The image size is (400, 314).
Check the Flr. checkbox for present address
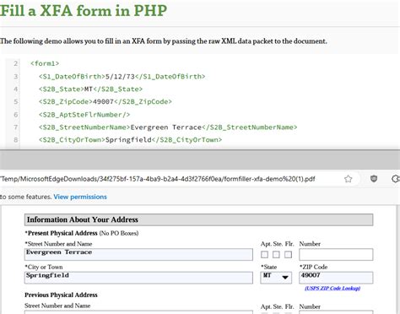click(x=288, y=255)
